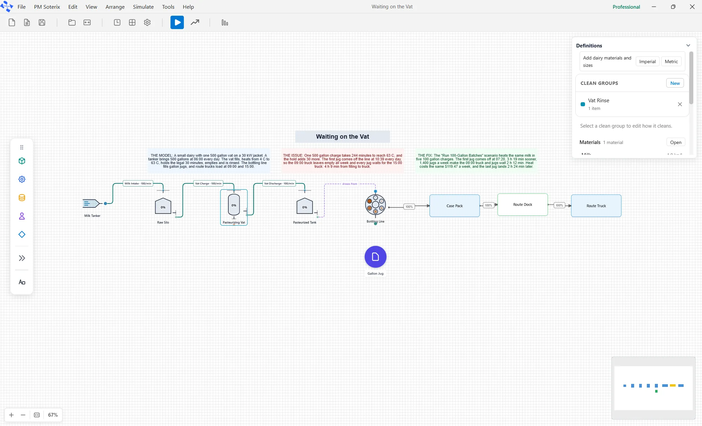This screenshot has height=426, width=702.
Task: Select the Case Pack block
Action: 455,206
